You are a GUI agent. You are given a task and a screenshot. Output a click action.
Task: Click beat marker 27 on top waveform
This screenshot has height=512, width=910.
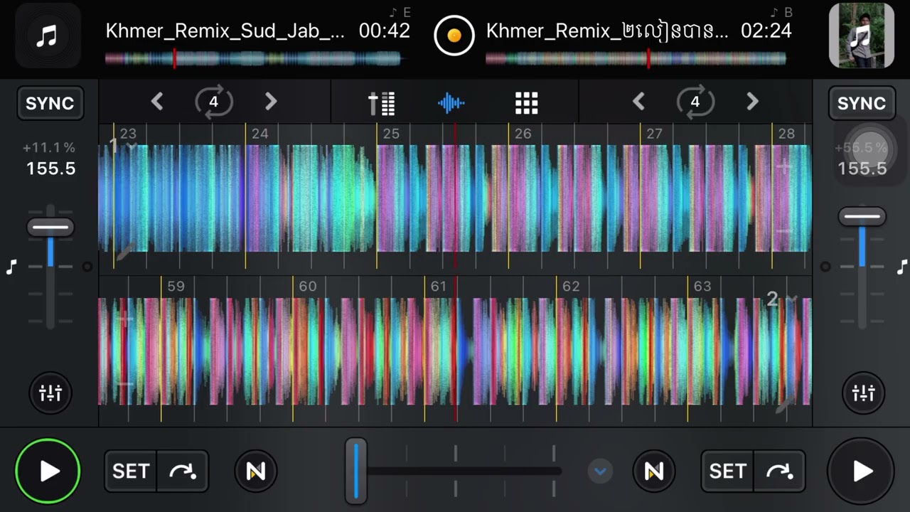(654, 133)
